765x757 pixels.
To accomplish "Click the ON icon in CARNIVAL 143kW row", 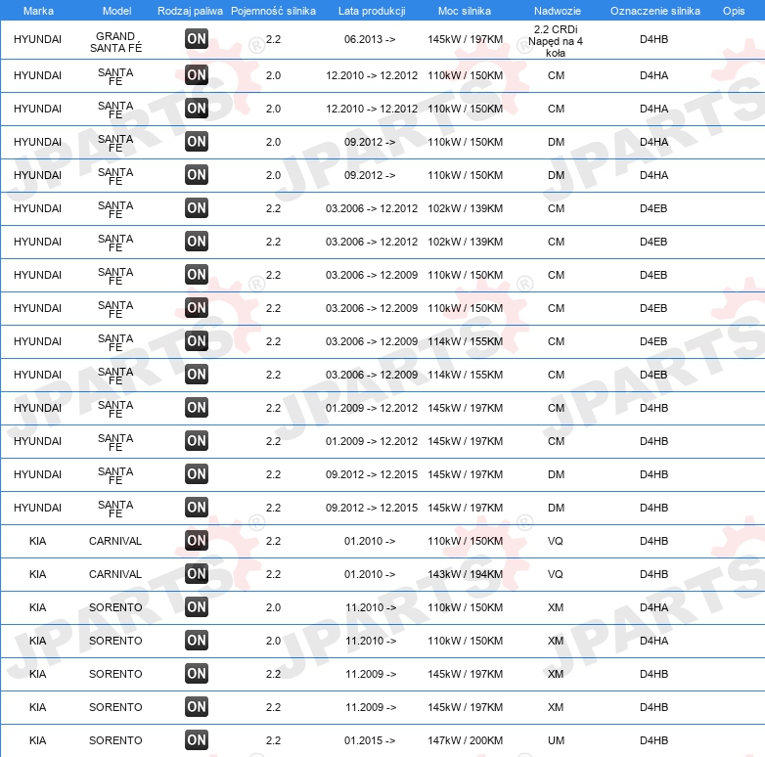I will 197,573.
